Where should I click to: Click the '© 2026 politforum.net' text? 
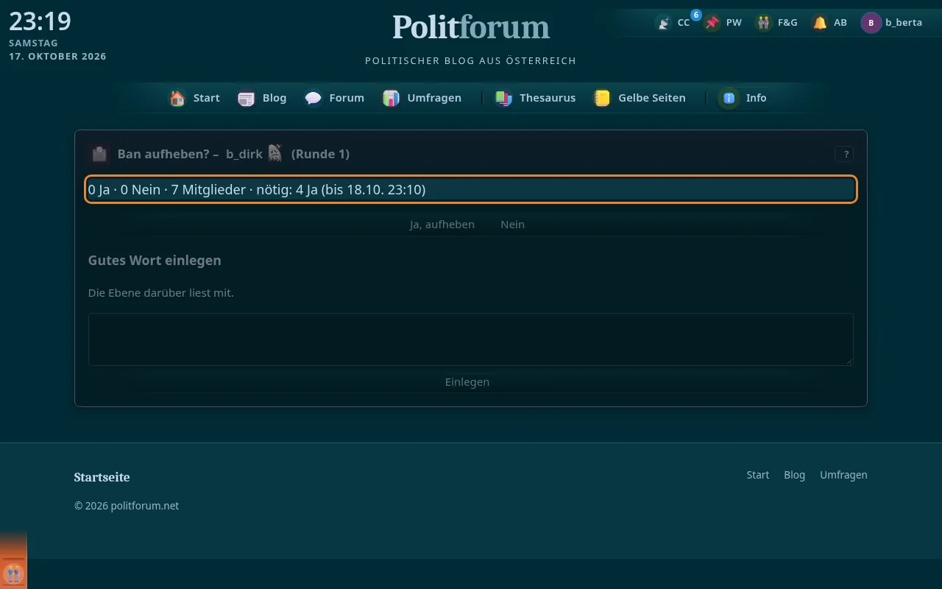[127, 506]
